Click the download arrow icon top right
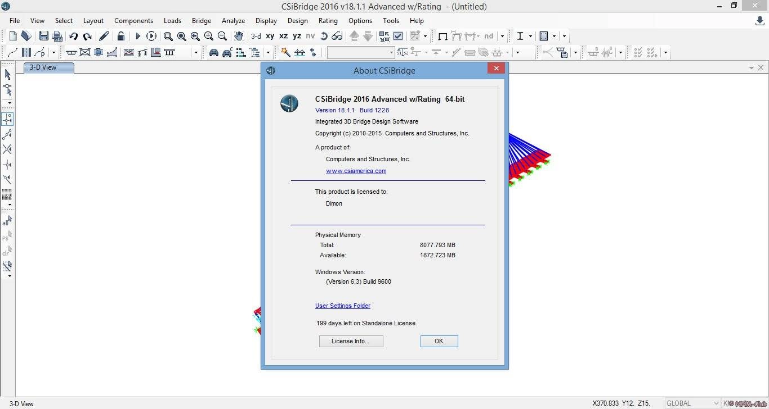The width and height of the screenshot is (769, 409). pyautogui.click(x=759, y=21)
